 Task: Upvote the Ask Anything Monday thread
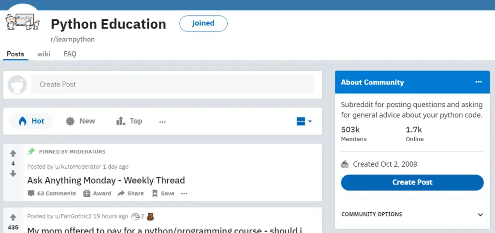pos(13,153)
